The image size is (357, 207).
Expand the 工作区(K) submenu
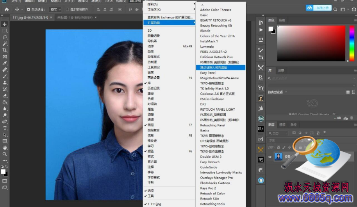(x=170, y=9)
